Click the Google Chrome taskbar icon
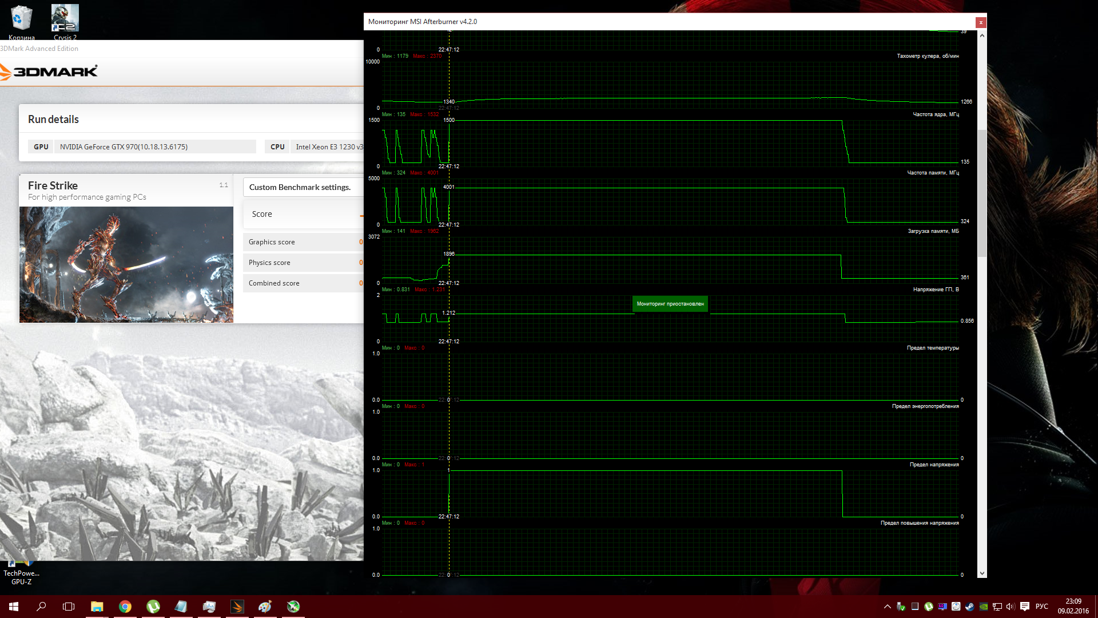Image resolution: width=1098 pixels, height=618 pixels. pos(125,607)
